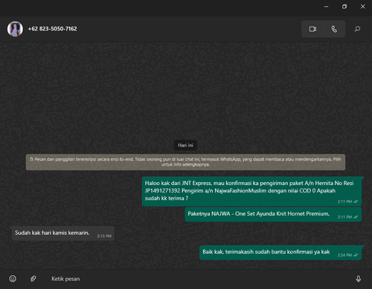
Task: Select the 'Haloo kak dari JNT Express' message
Action: [x=251, y=191]
